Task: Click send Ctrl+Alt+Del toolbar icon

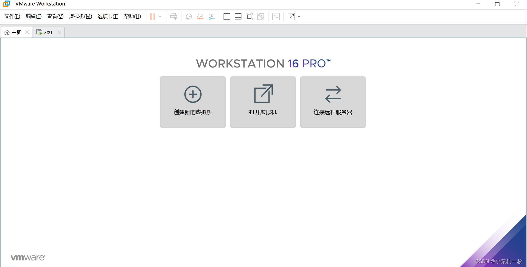Action: [x=173, y=17]
